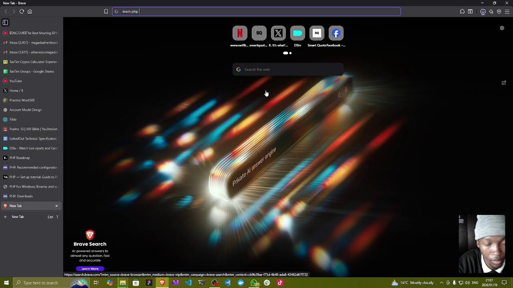Screen dimensions: 513x288
Task: Open Leo AI sparkle icon
Action: (x=491, y=12)
